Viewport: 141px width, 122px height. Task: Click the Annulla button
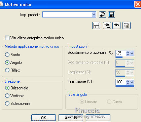[71, 118]
